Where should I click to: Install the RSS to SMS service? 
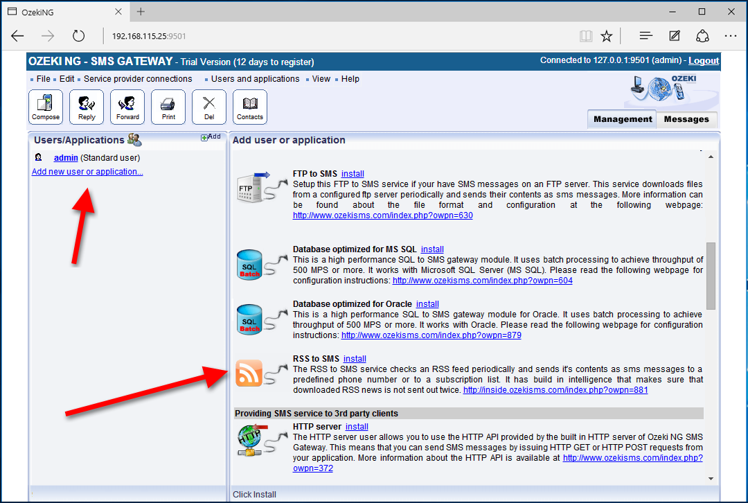coord(355,358)
